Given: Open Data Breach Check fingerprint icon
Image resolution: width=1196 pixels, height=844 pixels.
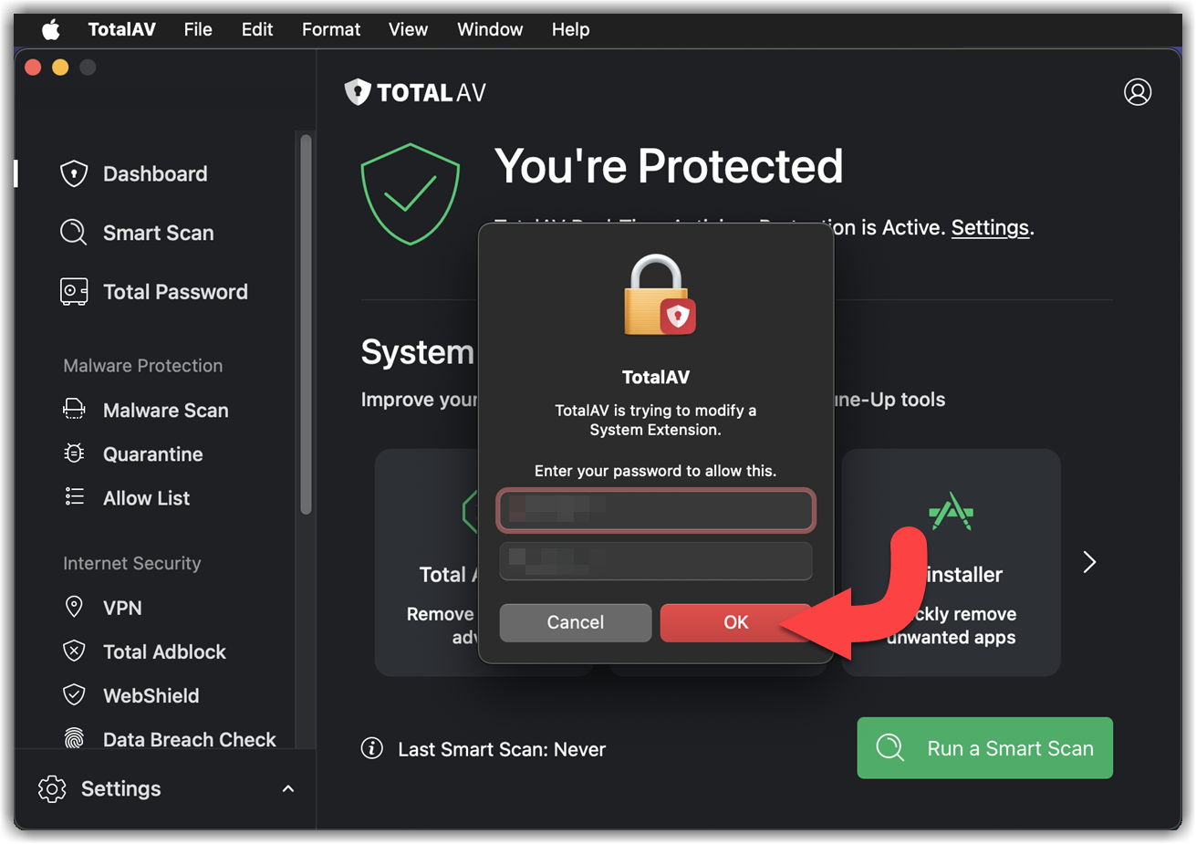Looking at the screenshot, I should (x=74, y=738).
